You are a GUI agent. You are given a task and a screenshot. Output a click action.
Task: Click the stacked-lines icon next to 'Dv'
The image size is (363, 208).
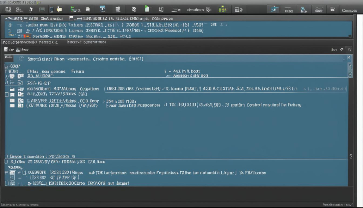tap(6, 49)
